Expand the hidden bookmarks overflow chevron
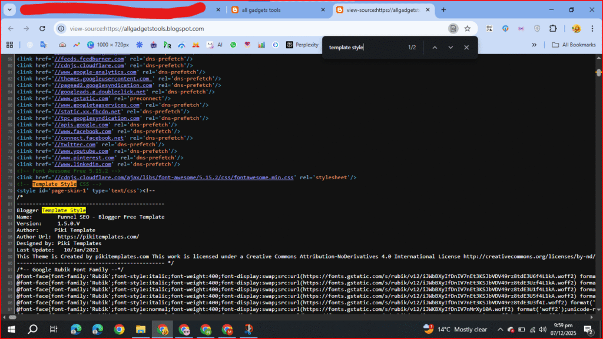Image resolution: width=603 pixels, height=339 pixels. pos(535,45)
